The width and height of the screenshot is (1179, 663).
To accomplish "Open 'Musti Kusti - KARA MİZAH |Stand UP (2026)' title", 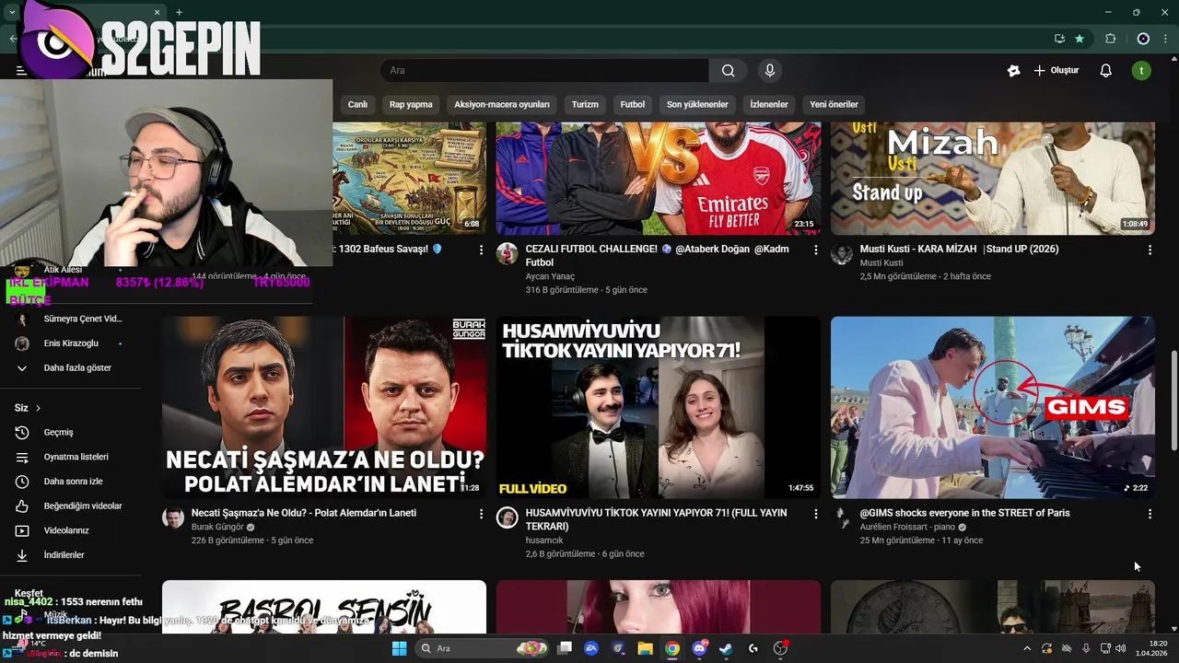I will (959, 249).
